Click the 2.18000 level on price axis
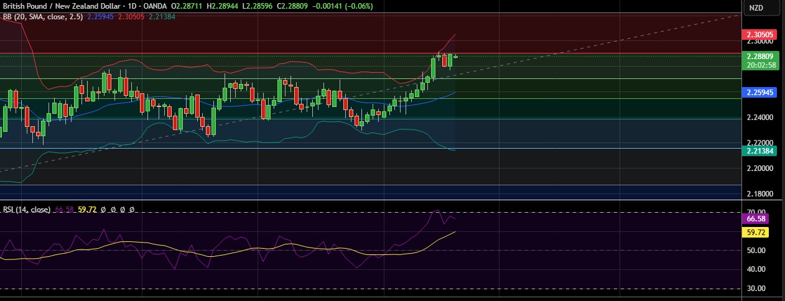The width and height of the screenshot is (785, 301). coord(759,194)
